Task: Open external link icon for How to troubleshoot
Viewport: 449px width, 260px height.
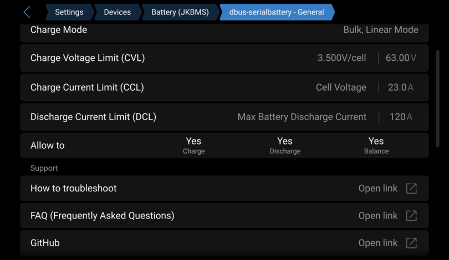Action: click(x=411, y=188)
